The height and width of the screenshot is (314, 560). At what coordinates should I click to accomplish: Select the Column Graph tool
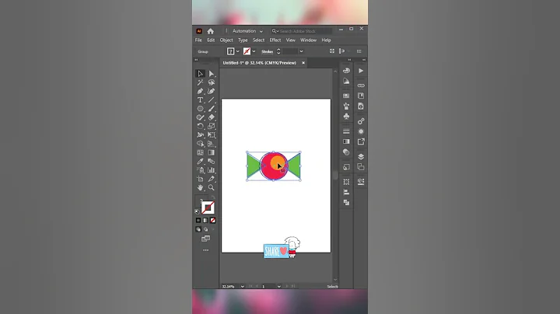click(x=212, y=170)
